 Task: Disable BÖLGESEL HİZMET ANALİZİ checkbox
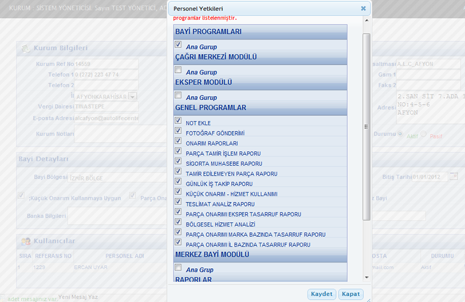[178, 222]
